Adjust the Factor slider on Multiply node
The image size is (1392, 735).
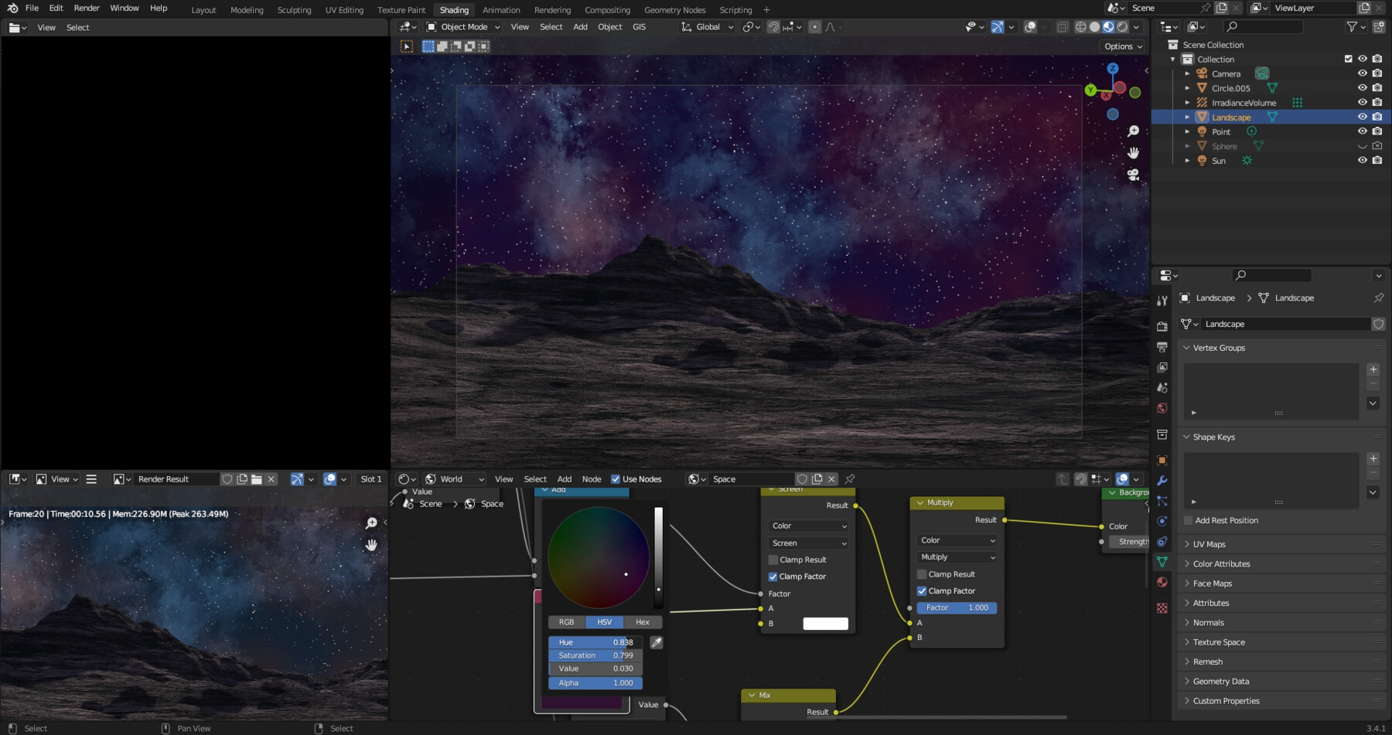pyautogui.click(x=957, y=608)
